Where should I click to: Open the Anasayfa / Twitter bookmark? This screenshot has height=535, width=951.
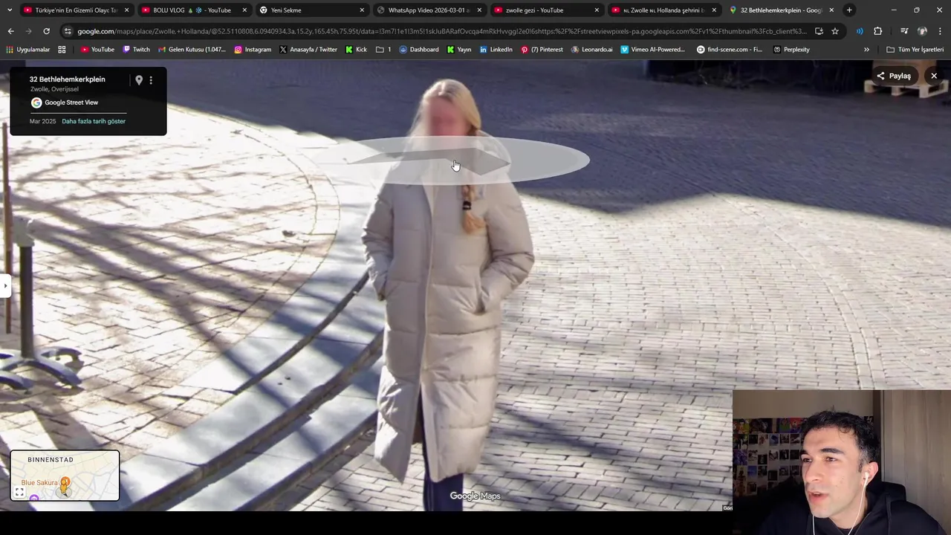pos(308,49)
